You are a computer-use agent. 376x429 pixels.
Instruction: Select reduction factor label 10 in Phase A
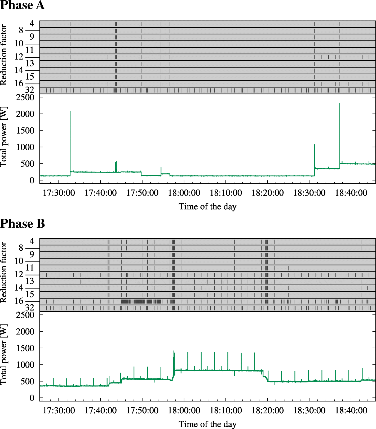pyautogui.click(x=19, y=43)
